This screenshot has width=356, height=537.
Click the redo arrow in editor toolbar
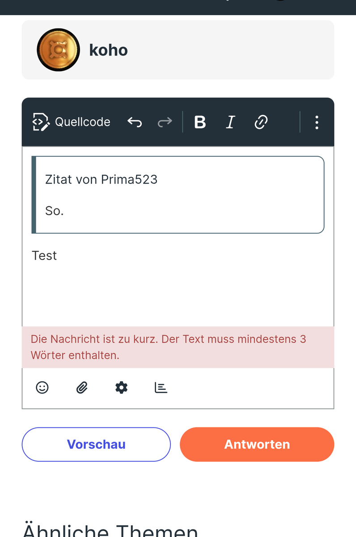pos(165,122)
